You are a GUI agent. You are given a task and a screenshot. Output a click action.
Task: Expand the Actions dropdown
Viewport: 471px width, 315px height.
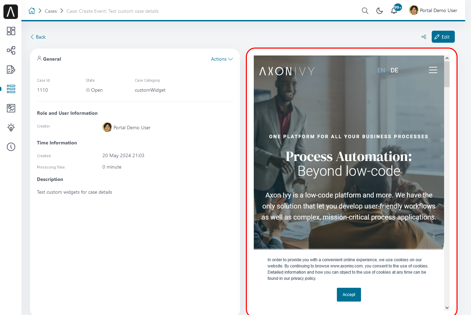pos(222,59)
